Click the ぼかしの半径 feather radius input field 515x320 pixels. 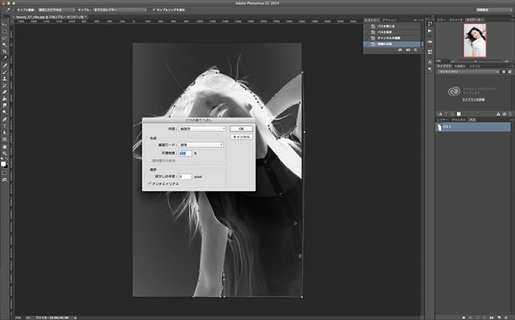(185, 177)
